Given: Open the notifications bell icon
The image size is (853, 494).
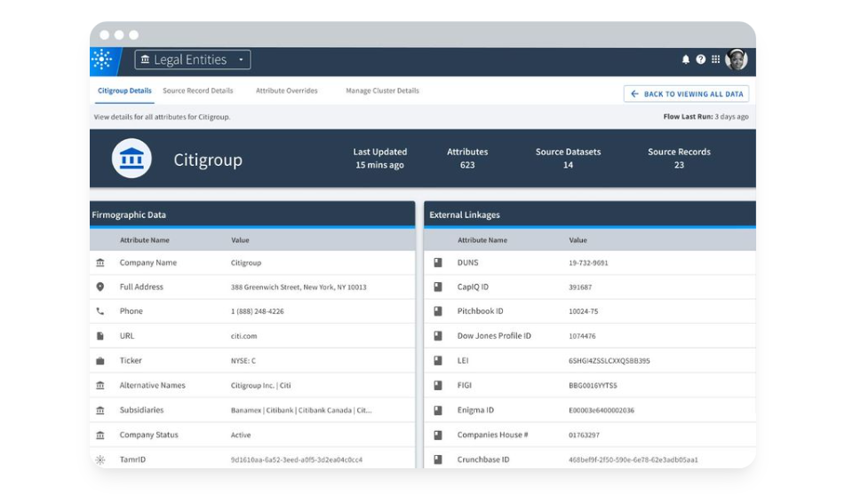Looking at the screenshot, I should 685,59.
